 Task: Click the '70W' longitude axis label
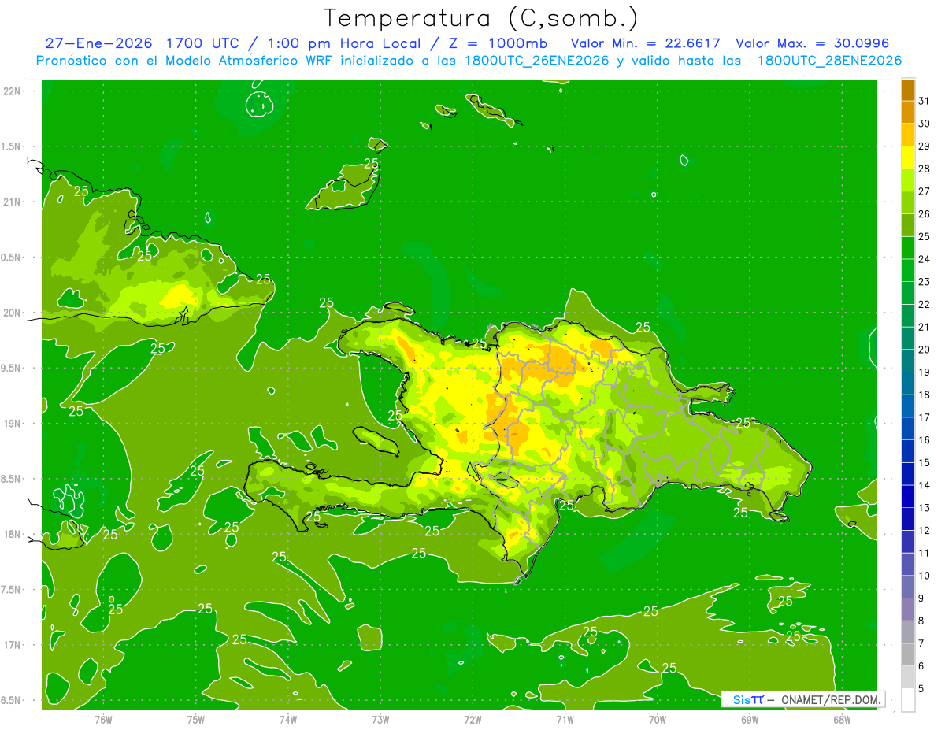(x=658, y=719)
